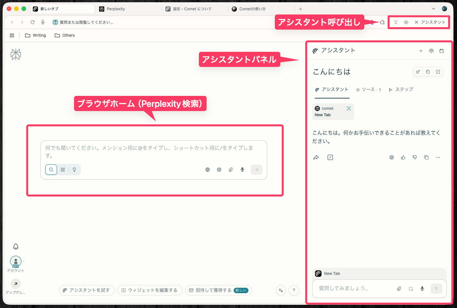The width and height of the screenshot is (457, 308).
Task: Open more options ellipsis on assistant reply
Action: point(438,157)
